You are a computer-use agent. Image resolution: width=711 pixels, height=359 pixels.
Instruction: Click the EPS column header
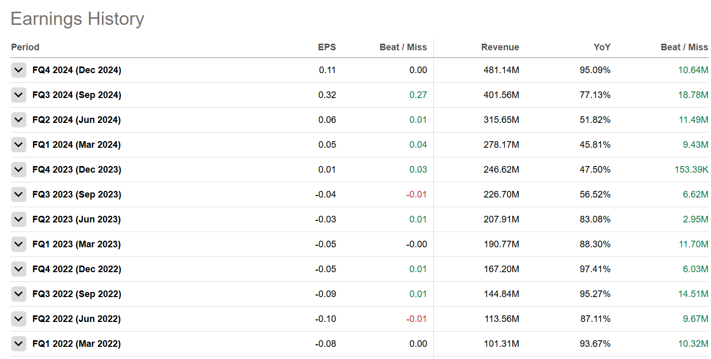point(327,47)
